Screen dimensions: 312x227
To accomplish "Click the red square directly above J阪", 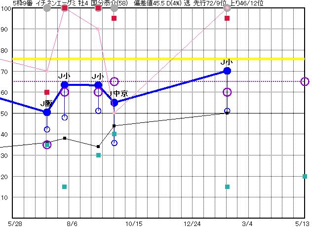I will point(47,92).
